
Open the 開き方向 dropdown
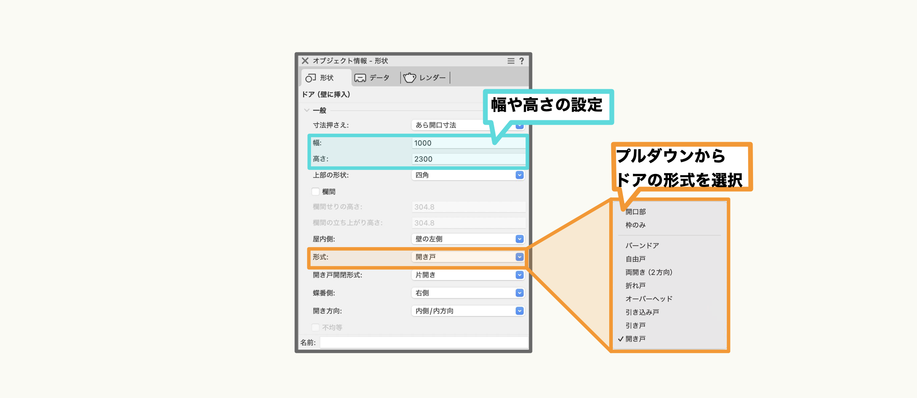(468, 311)
